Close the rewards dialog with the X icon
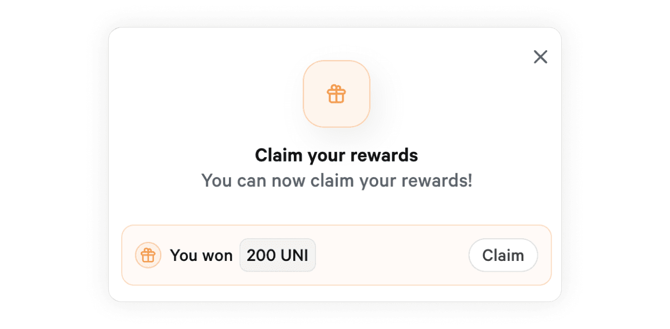This screenshot has height=329, width=670. 540,57
